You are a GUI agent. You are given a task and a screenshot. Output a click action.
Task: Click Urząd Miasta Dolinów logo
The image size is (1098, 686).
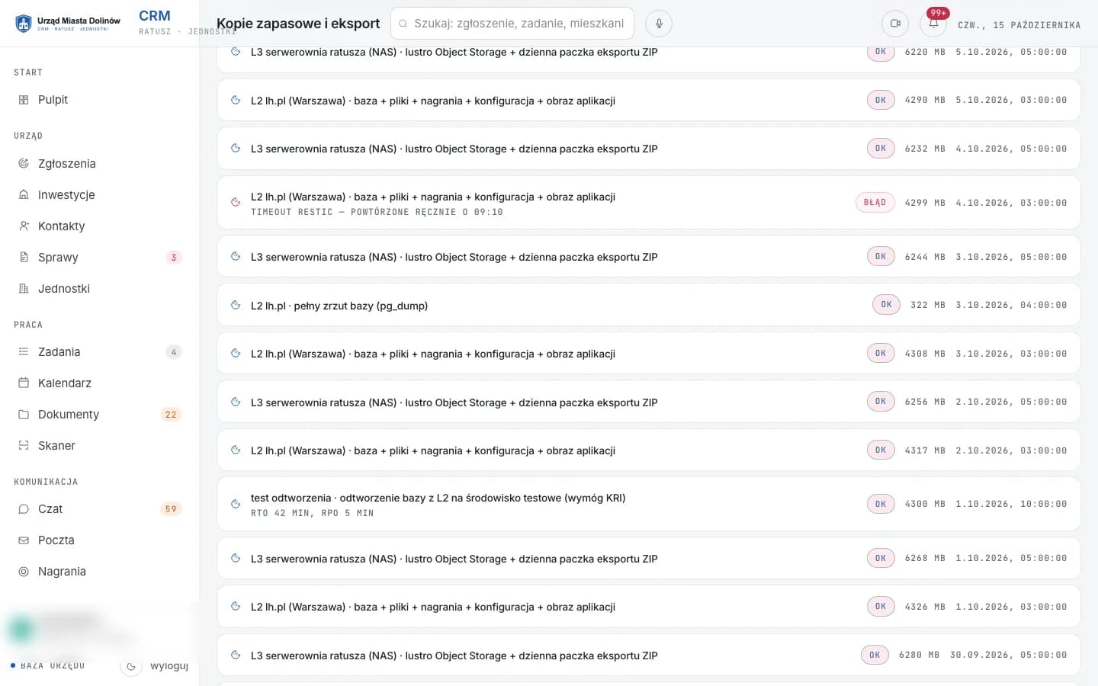(x=68, y=24)
